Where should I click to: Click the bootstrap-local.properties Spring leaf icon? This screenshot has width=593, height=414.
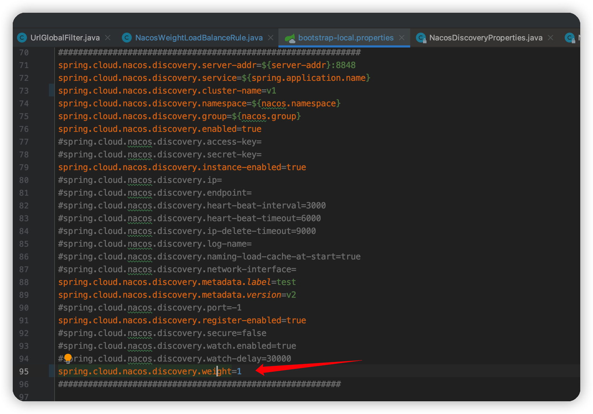[x=290, y=38]
